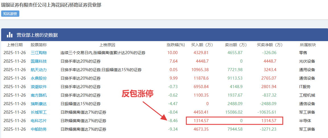Open the 永鼎股份 stock link
The width and height of the screenshot is (328, 138).
click(x=39, y=78)
